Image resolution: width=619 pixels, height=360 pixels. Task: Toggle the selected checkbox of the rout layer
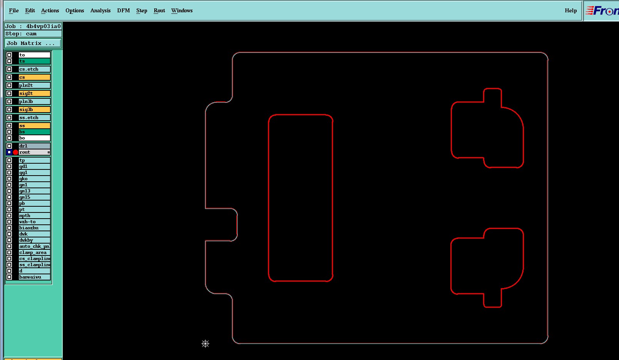[9, 152]
